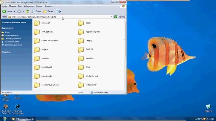Select the IObit folder icon
The image size is (216, 121).
(x=81, y=67)
